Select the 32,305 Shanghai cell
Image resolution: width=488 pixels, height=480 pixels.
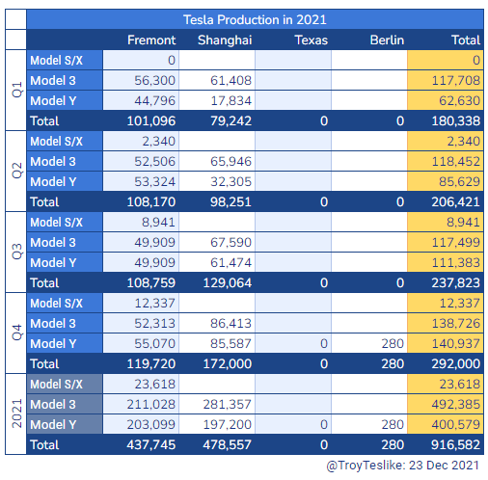click(217, 181)
